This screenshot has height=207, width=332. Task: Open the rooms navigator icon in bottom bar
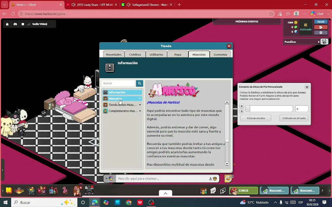[19, 191]
